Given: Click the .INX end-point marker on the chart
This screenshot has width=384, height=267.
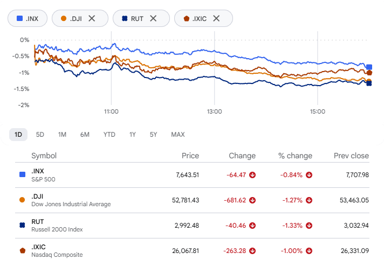Looking at the screenshot, I should (x=369, y=67).
